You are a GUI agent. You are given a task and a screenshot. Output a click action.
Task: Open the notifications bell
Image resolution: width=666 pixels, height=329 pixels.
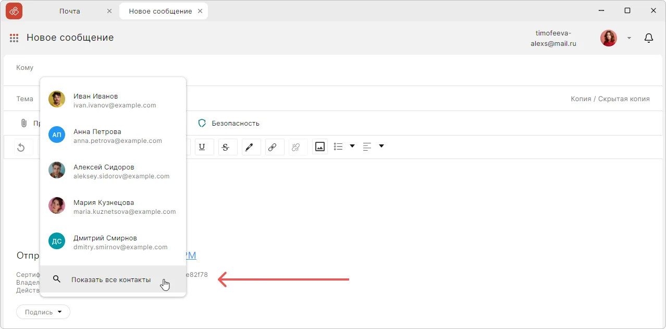649,38
